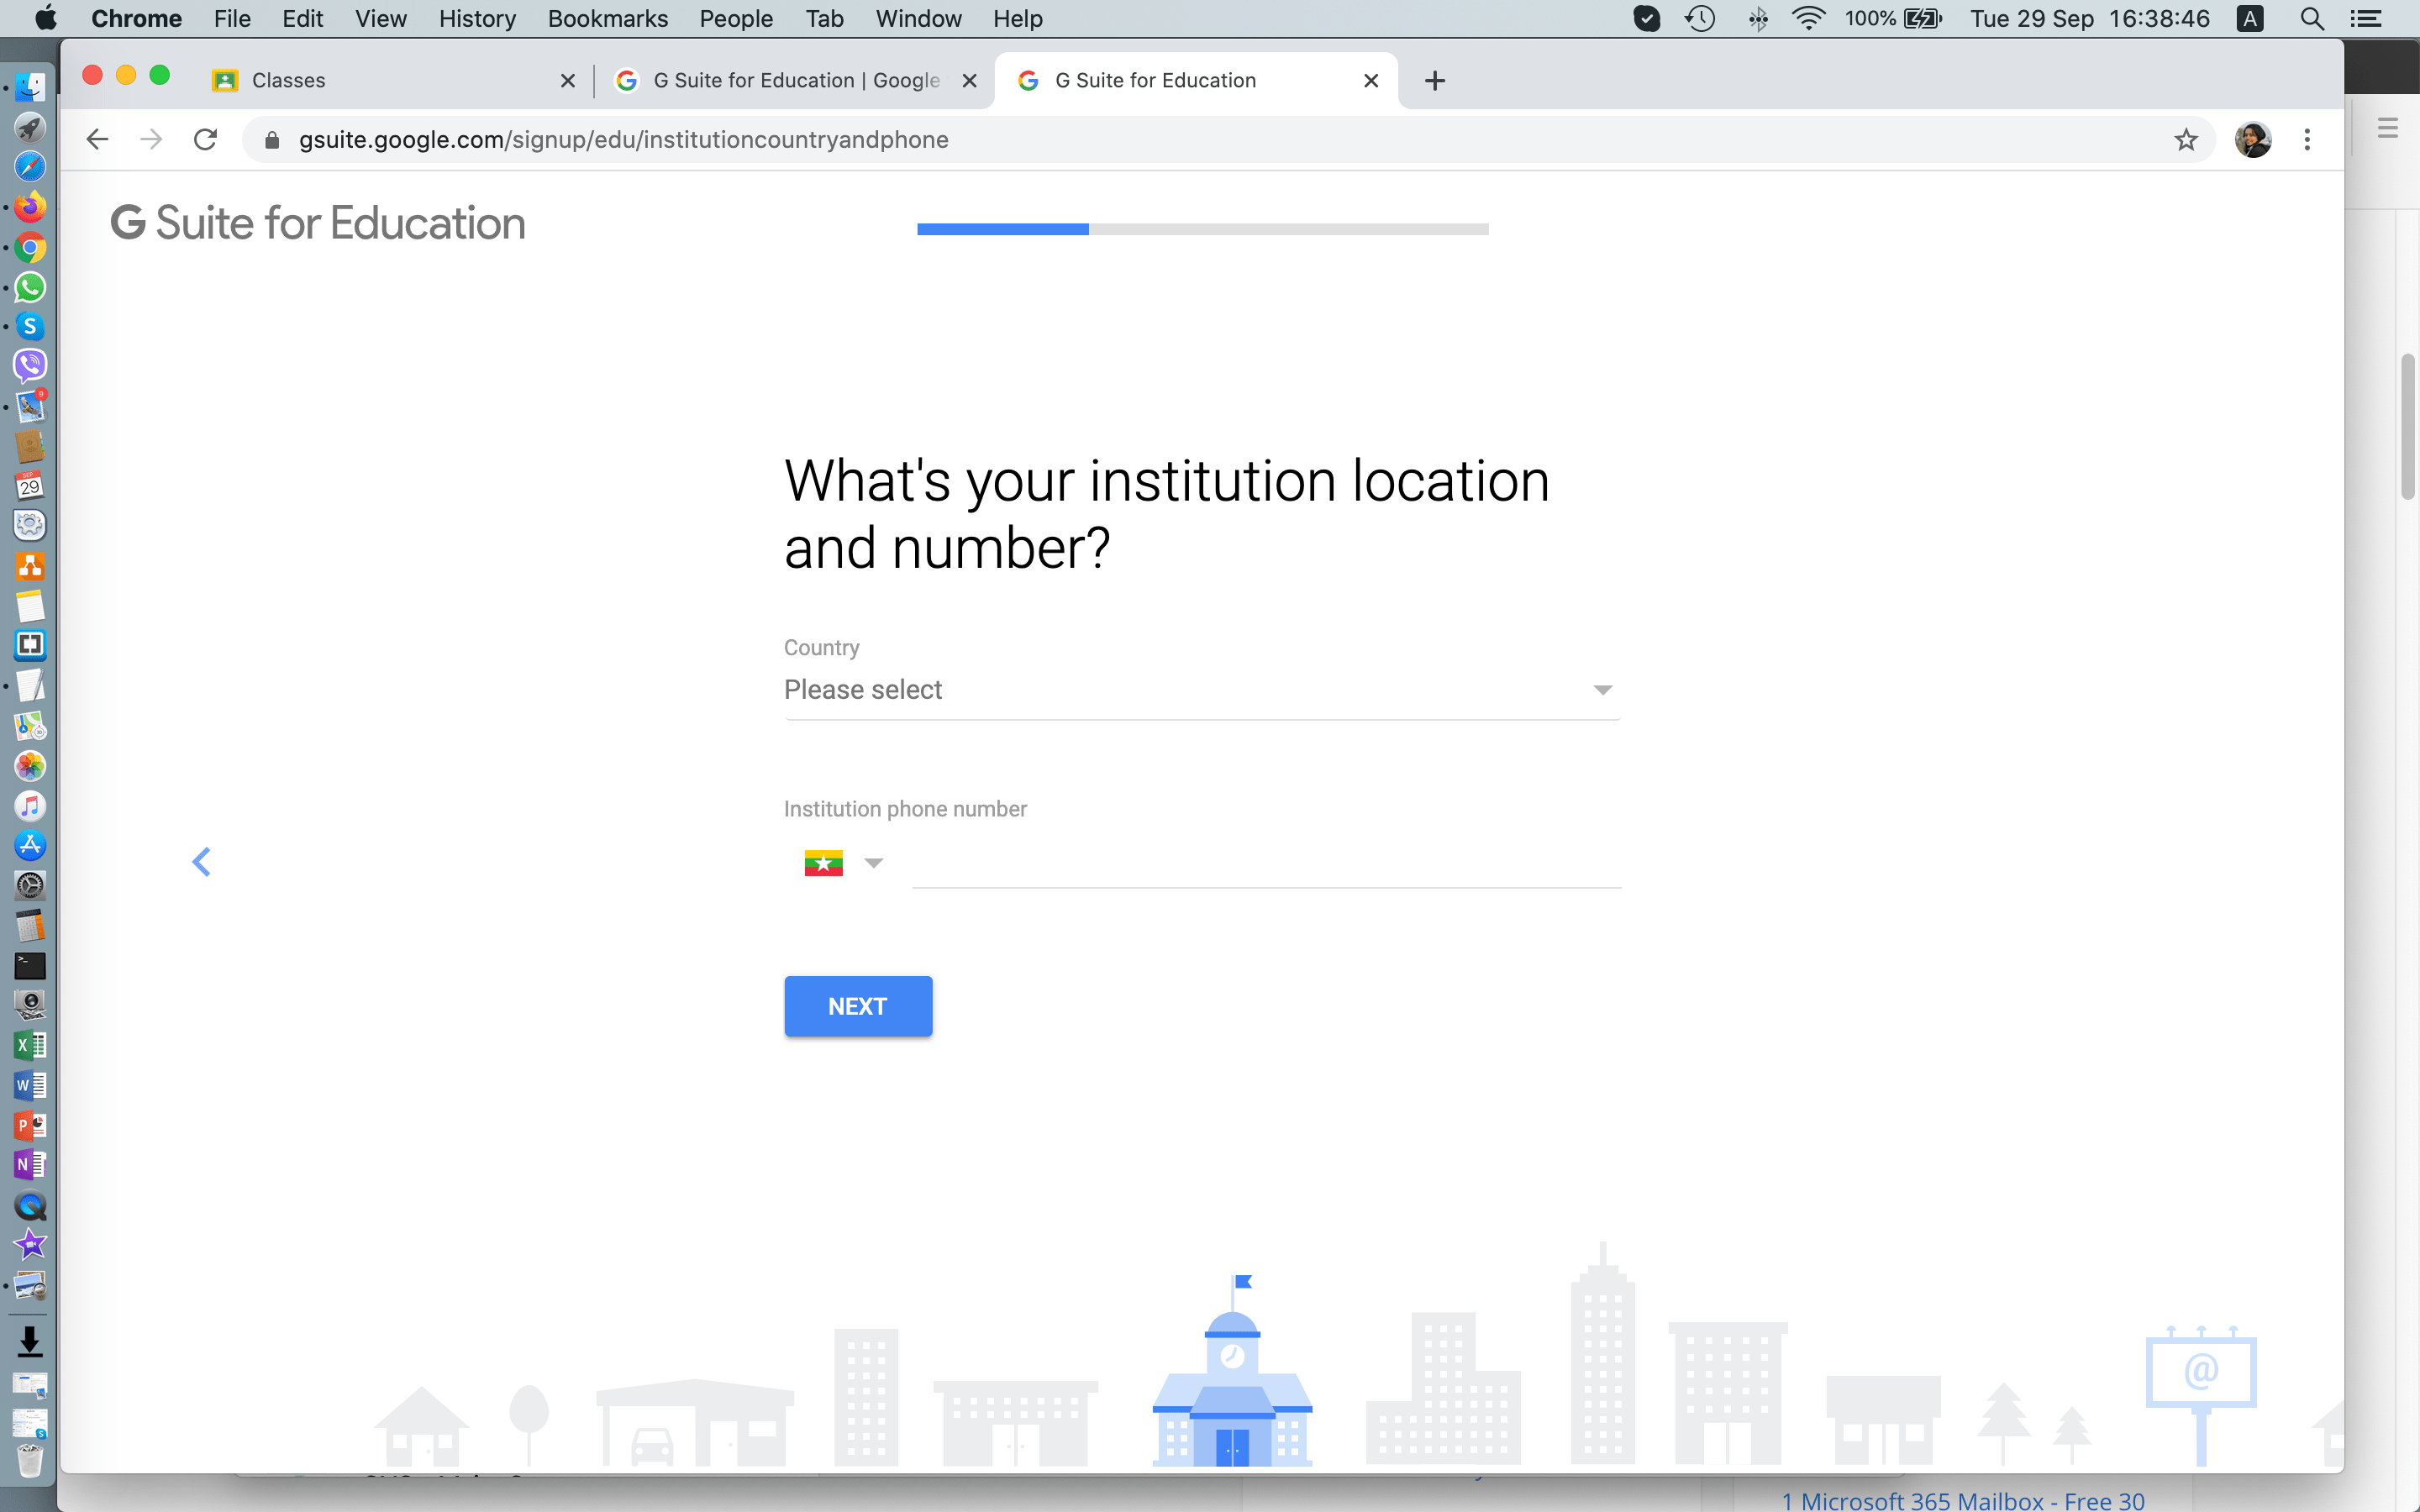Click the Chrome profile avatar icon
The image size is (2420, 1512).
[x=2252, y=139]
